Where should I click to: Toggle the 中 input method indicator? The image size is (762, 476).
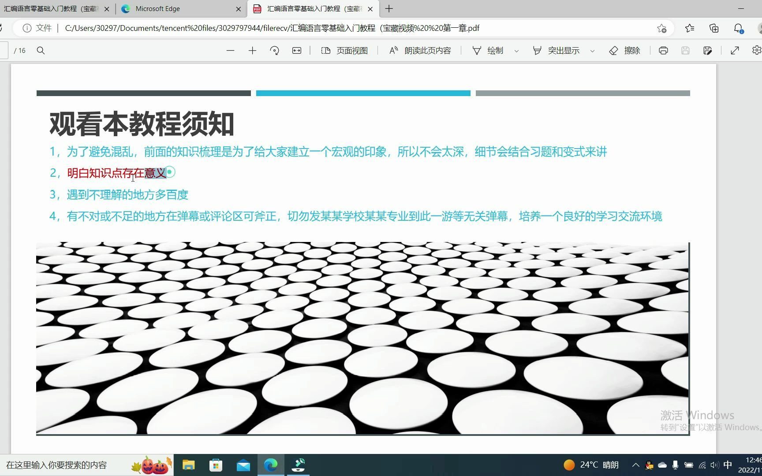click(x=728, y=465)
